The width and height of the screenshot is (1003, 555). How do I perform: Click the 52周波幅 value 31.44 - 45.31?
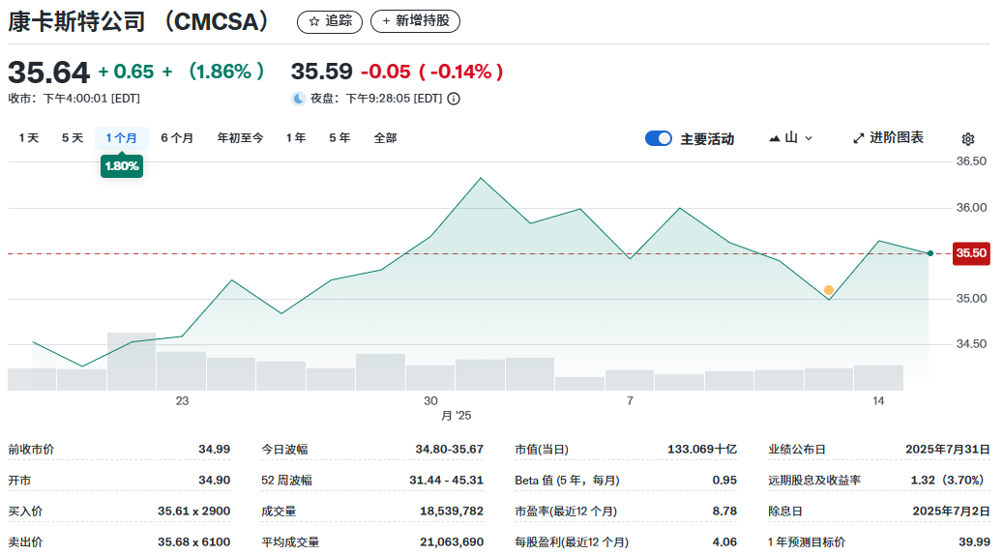click(x=447, y=481)
